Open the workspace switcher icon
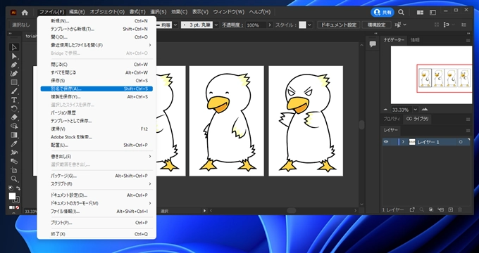The height and width of the screenshot is (253, 479). (x=433, y=13)
